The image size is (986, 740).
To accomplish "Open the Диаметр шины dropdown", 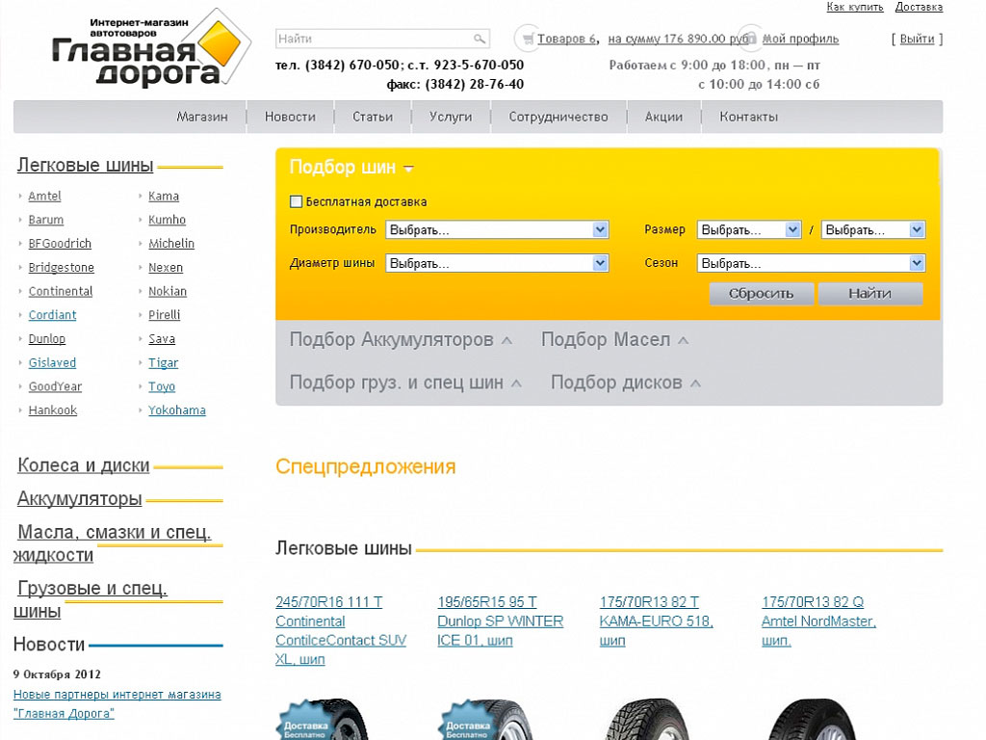I will click(x=497, y=263).
